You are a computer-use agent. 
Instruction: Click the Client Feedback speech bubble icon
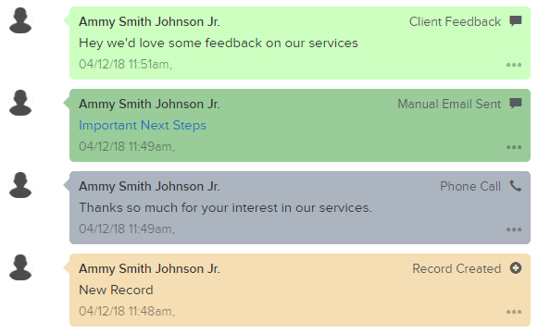tap(516, 21)
